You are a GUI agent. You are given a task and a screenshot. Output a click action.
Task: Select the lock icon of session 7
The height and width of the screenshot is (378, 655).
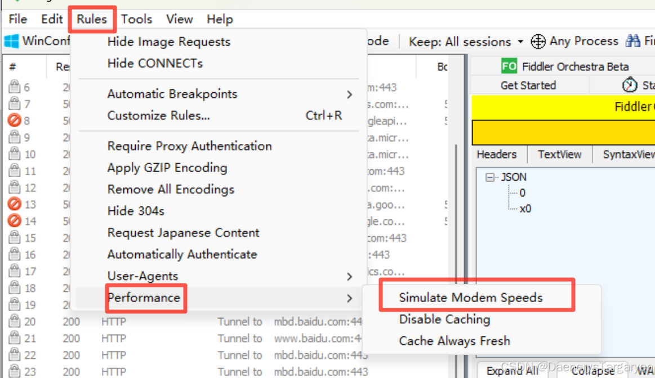coord(14,103)
